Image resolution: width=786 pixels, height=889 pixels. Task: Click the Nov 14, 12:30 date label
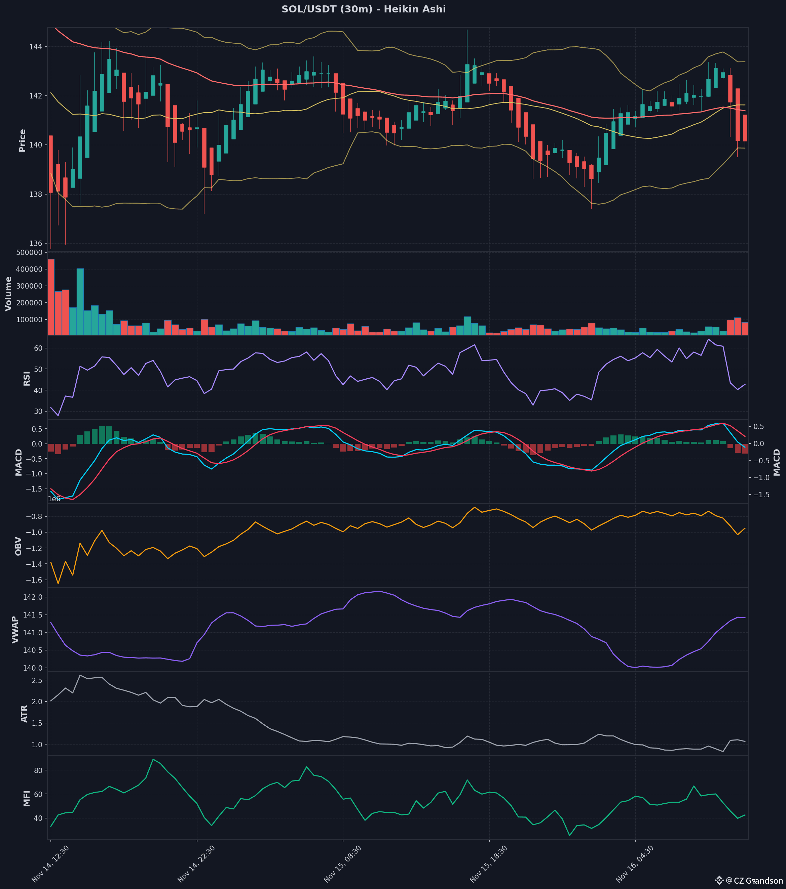pos(50,863)
